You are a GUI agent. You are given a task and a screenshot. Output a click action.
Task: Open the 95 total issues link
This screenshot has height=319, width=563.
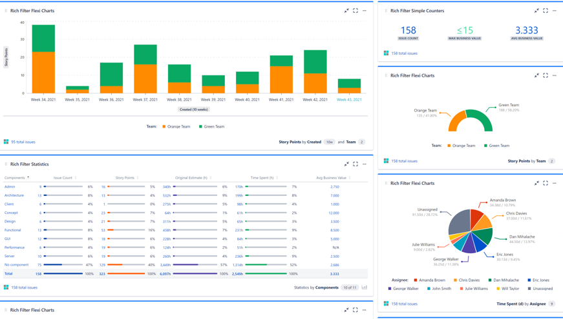pyautogui.click(x=23, y=142)
